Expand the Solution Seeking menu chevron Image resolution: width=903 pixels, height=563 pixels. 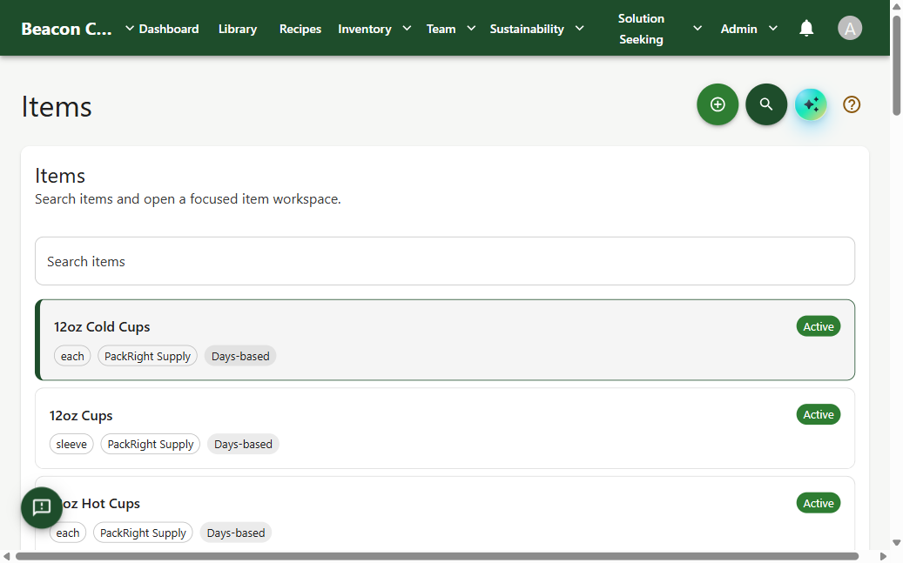tap(697, 28)
